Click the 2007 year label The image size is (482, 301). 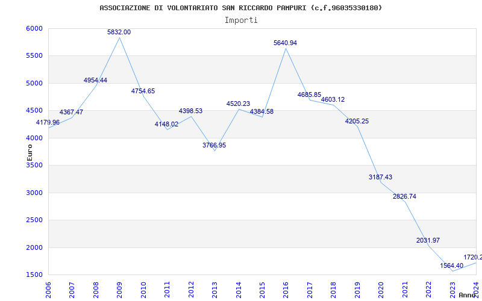[x=72, y=290]
